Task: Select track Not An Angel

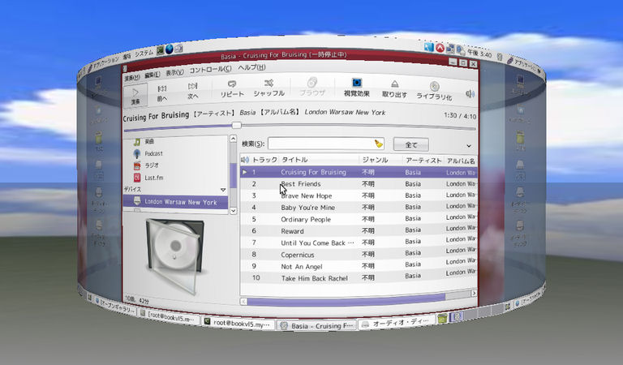Action: [359, 266]
